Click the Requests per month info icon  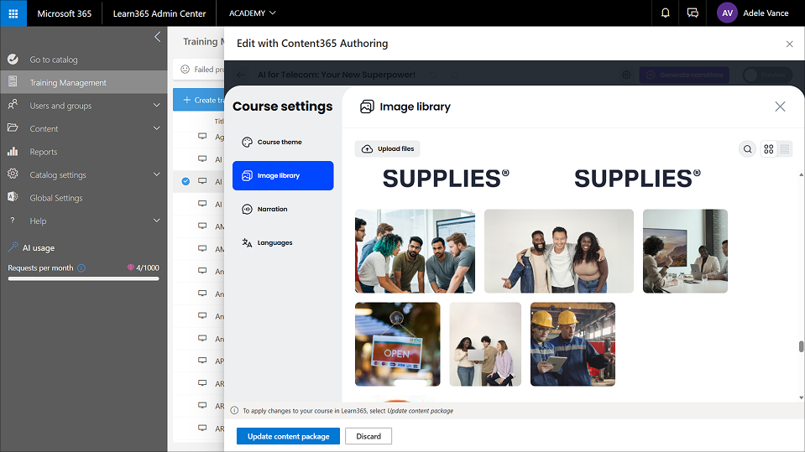coord(81,268)
